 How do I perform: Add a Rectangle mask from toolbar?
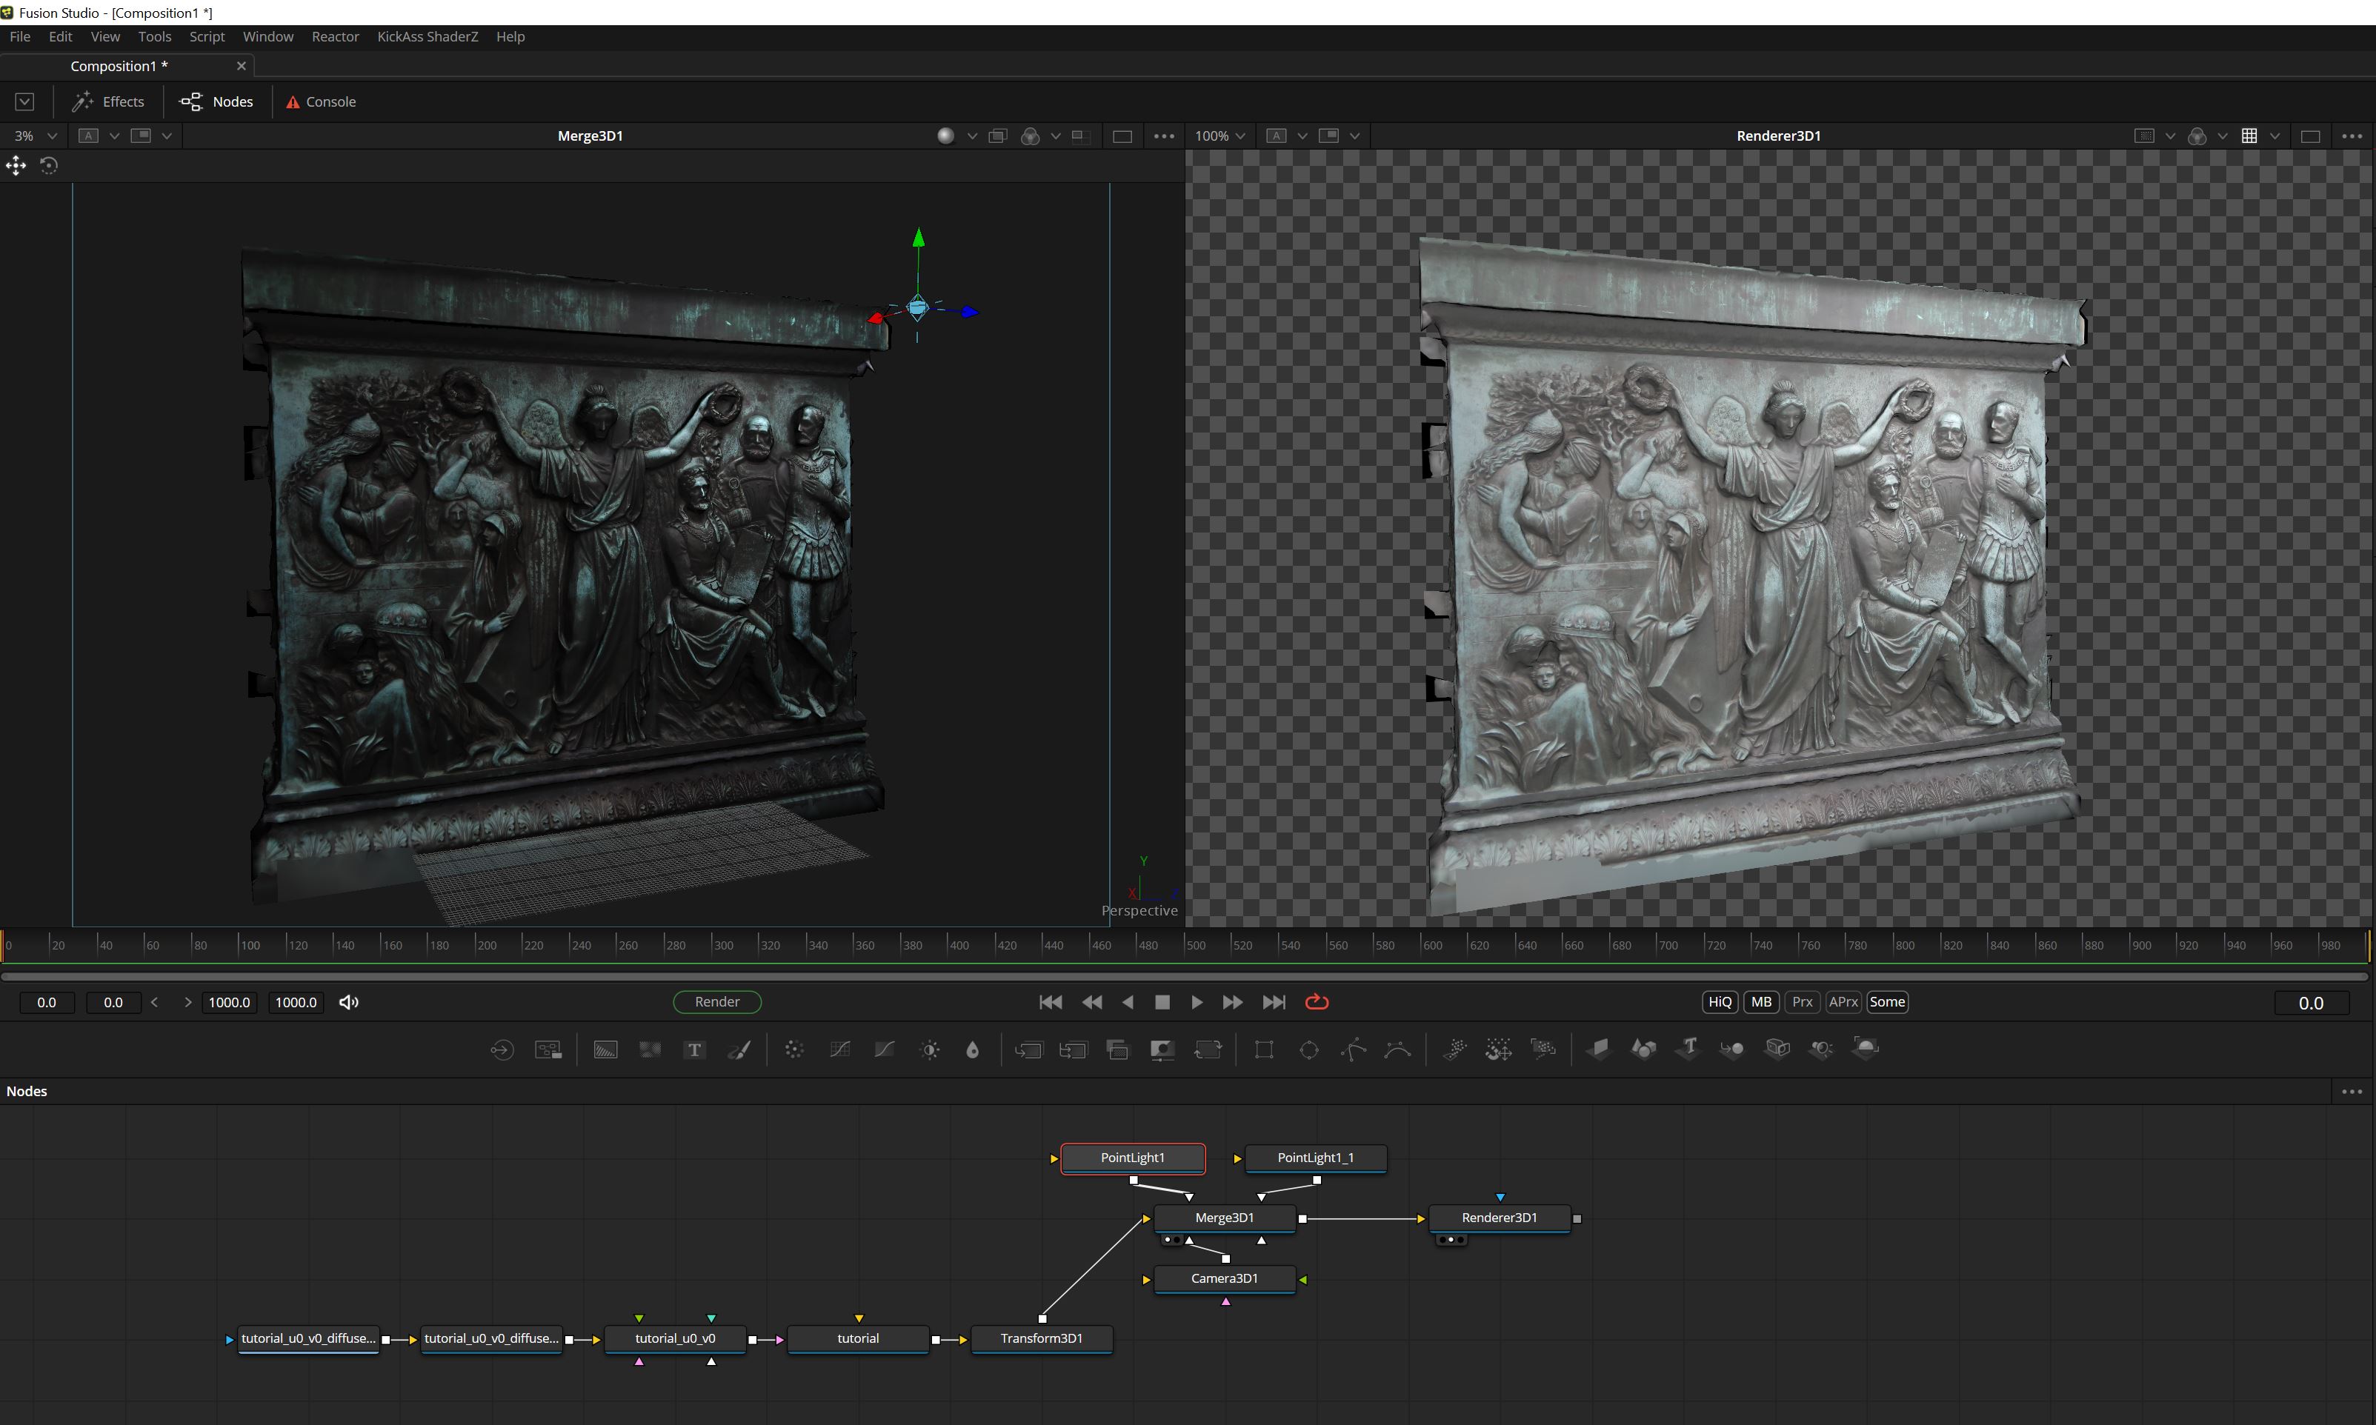pos(1264,1049)
